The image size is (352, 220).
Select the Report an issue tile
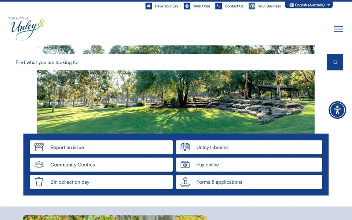click(101, 147)
